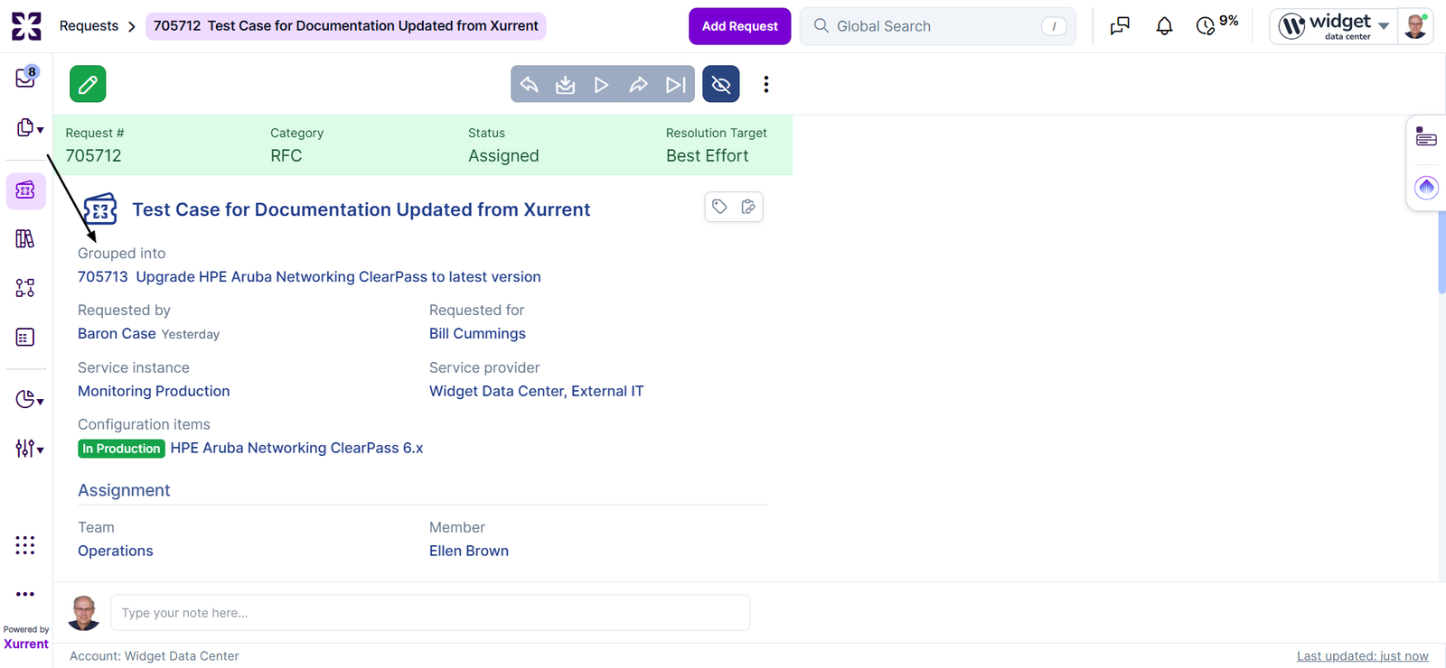Screen dimensions: 1446x668
Task: Open the chat conversations icon
Action: tap(1120, 26)
